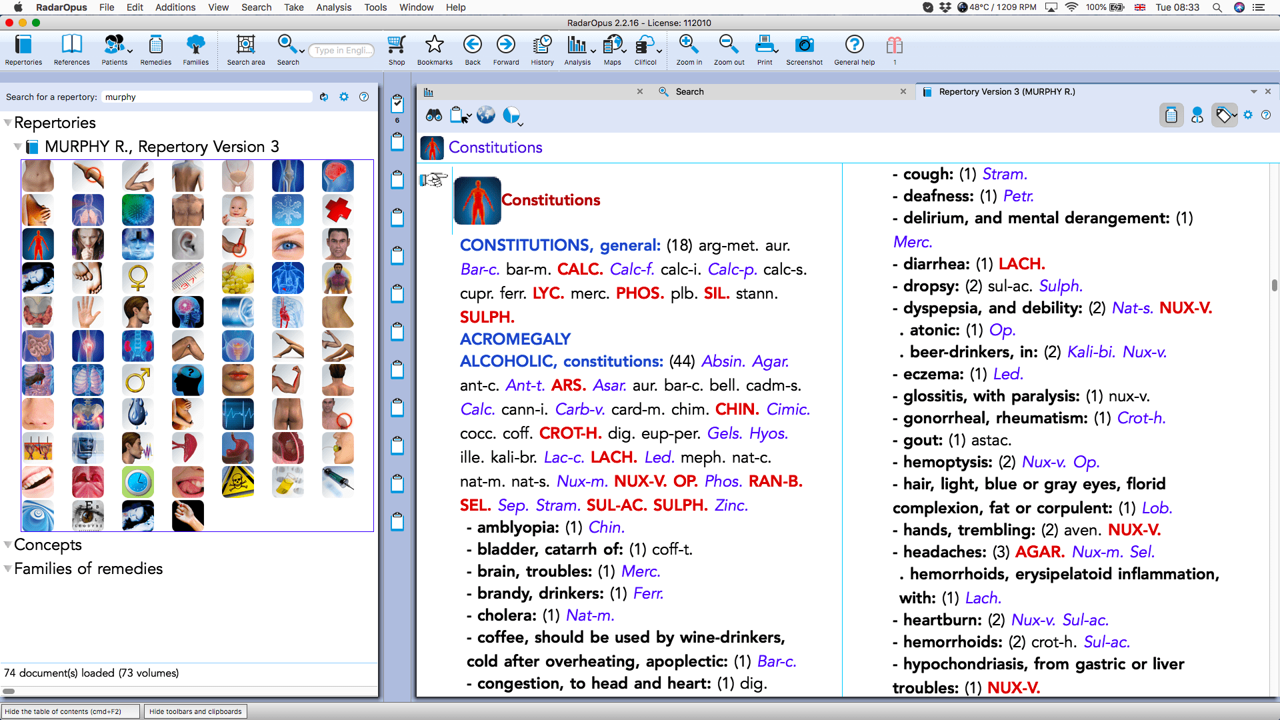Open ALCOHOLIC, constitutions rubric

pos(561,361)
